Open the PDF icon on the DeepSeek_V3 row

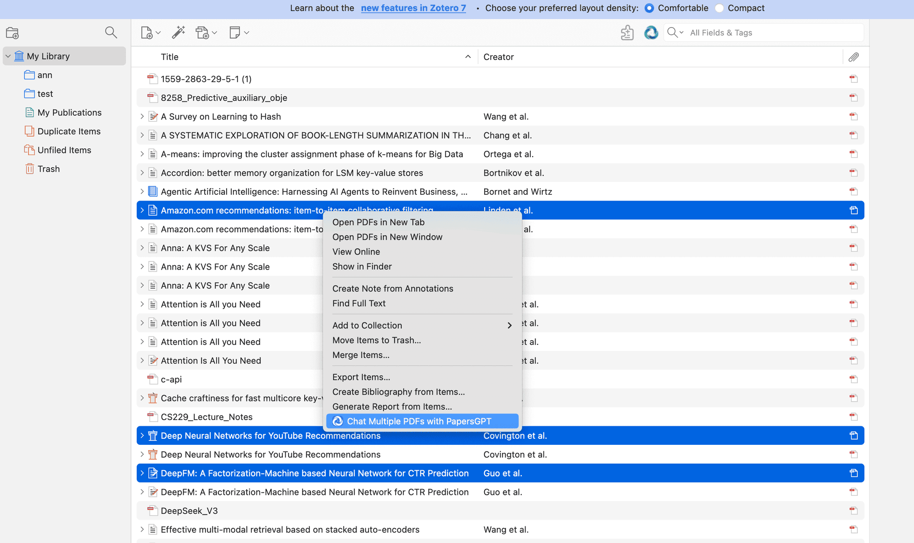[x=853, y=510]
